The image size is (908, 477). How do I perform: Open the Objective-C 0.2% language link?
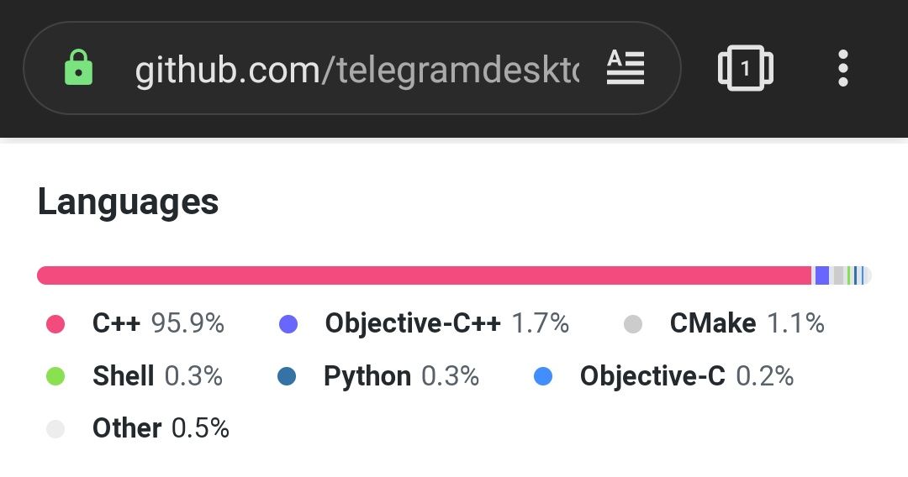(x=687, y=376)
